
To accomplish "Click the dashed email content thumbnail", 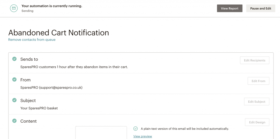I will (x=101, y=132).
